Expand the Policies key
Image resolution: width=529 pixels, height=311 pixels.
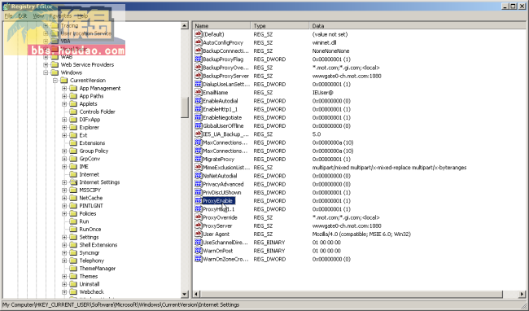[64, 213]
